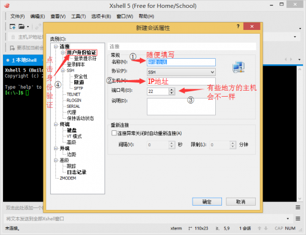This screenshot has width=306, height=235.
Task: Click the Open session folder icon
Action: [21, 26]
